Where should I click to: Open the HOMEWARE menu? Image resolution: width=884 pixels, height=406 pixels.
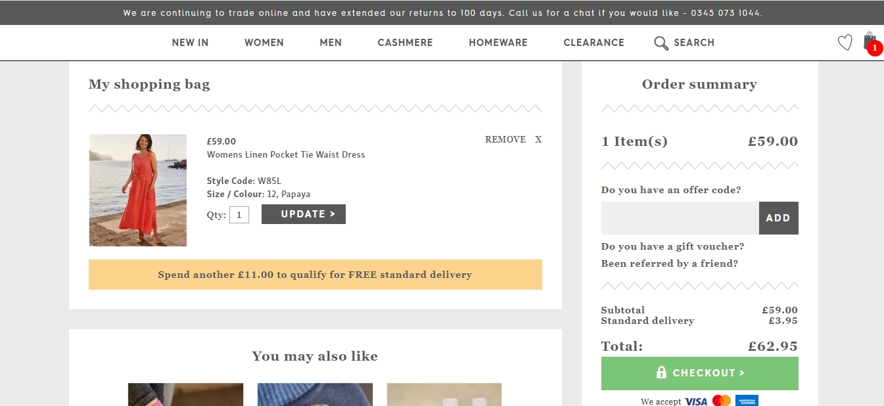(498, 43)
